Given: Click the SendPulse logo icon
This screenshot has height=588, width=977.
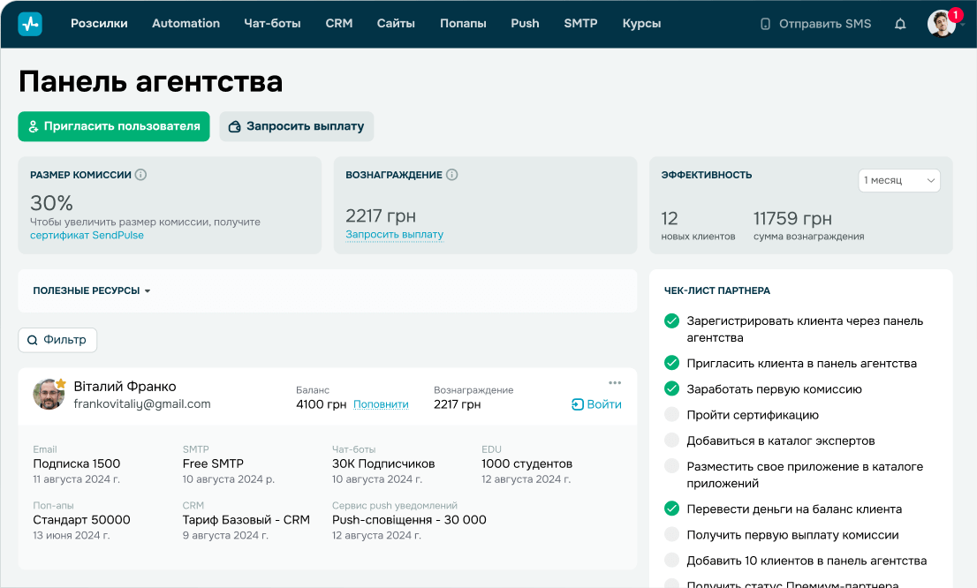Looking at the screenshot, I should coord(30,24).
